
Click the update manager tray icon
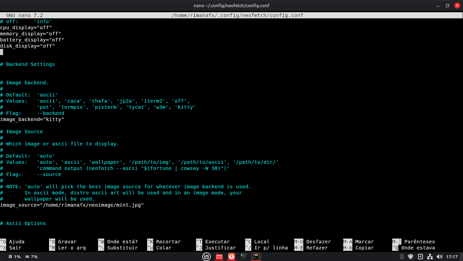[x=420, y=257]
